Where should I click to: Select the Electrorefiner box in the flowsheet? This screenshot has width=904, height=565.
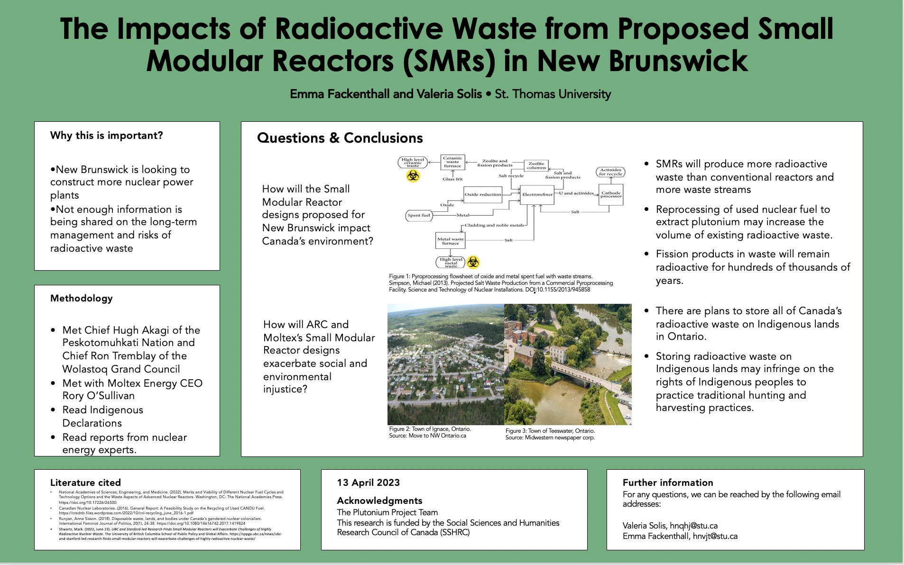tap(537, 194)
